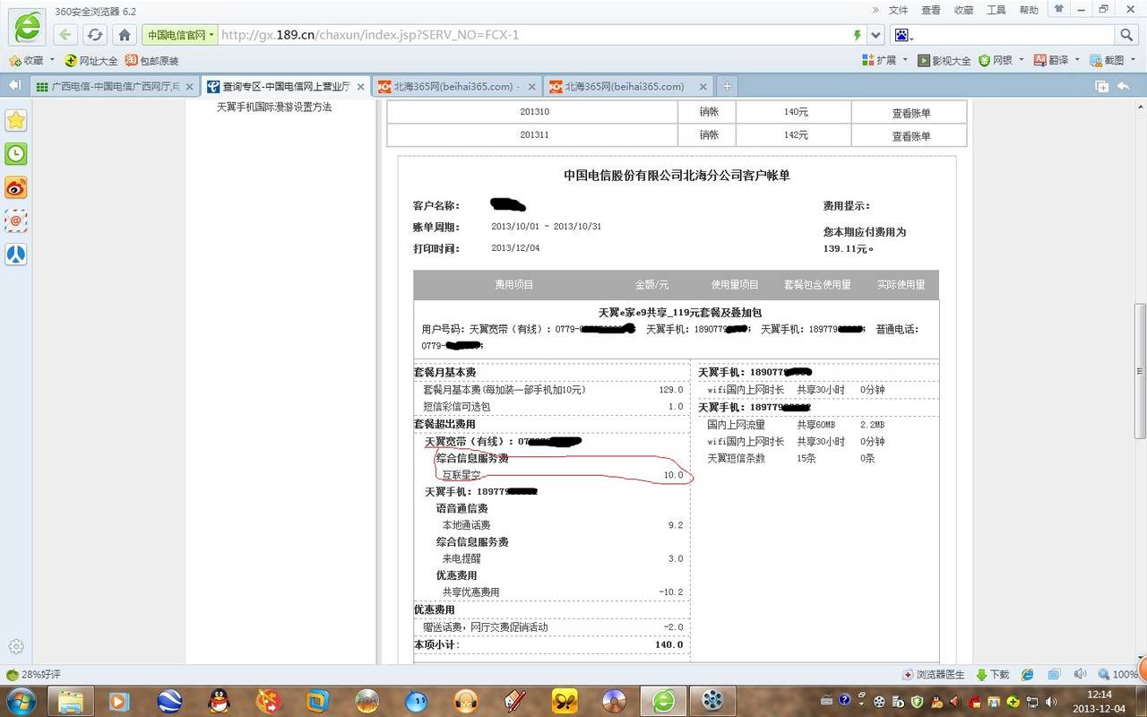The height and width of the screenshot is (717, 1147).
Task: Click 查看账单 for 201311
Action: coord(910,136)
